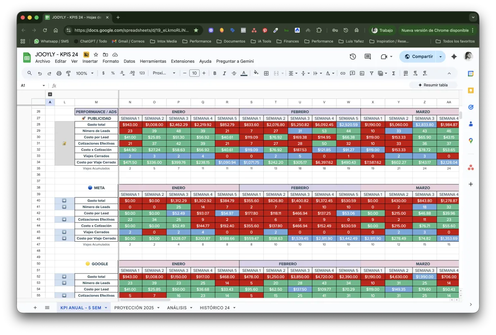496x335 pixels.
Task: Toggle strikethrough formatting
Action: click(234, 73)
